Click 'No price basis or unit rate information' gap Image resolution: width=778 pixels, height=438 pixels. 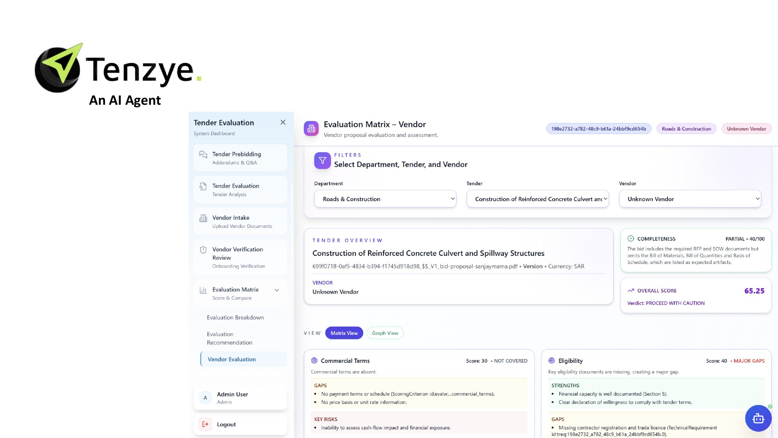pyautogui.click(x=364, y=402)
